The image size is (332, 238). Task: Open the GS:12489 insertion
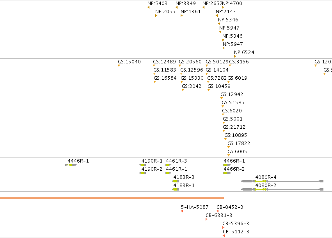coord(154,66)
